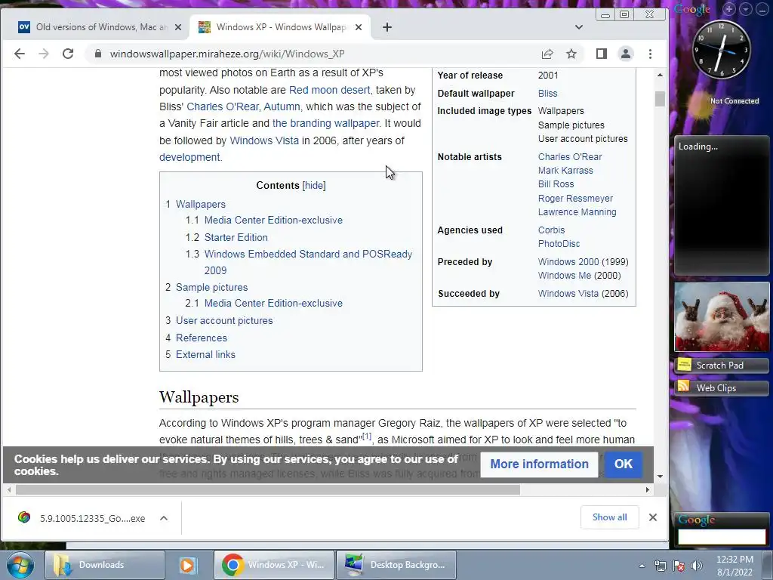Open Windows Vista link in the paragraph
The image size is (773, 580).
click(264, 140)
